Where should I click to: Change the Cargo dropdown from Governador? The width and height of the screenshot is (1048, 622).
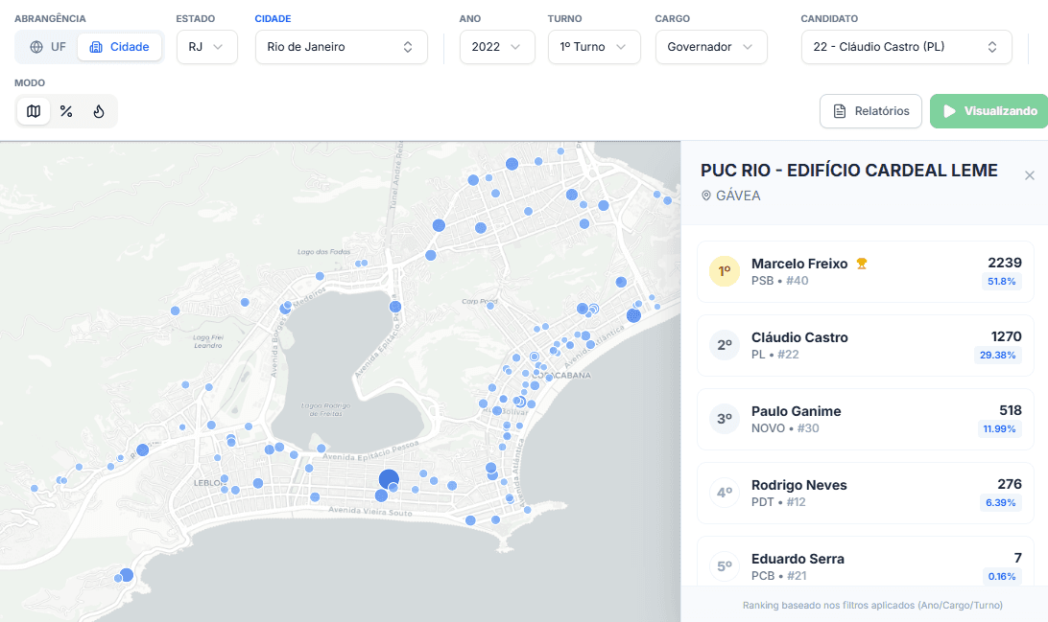pyautogui.click(x=710, y=47)
